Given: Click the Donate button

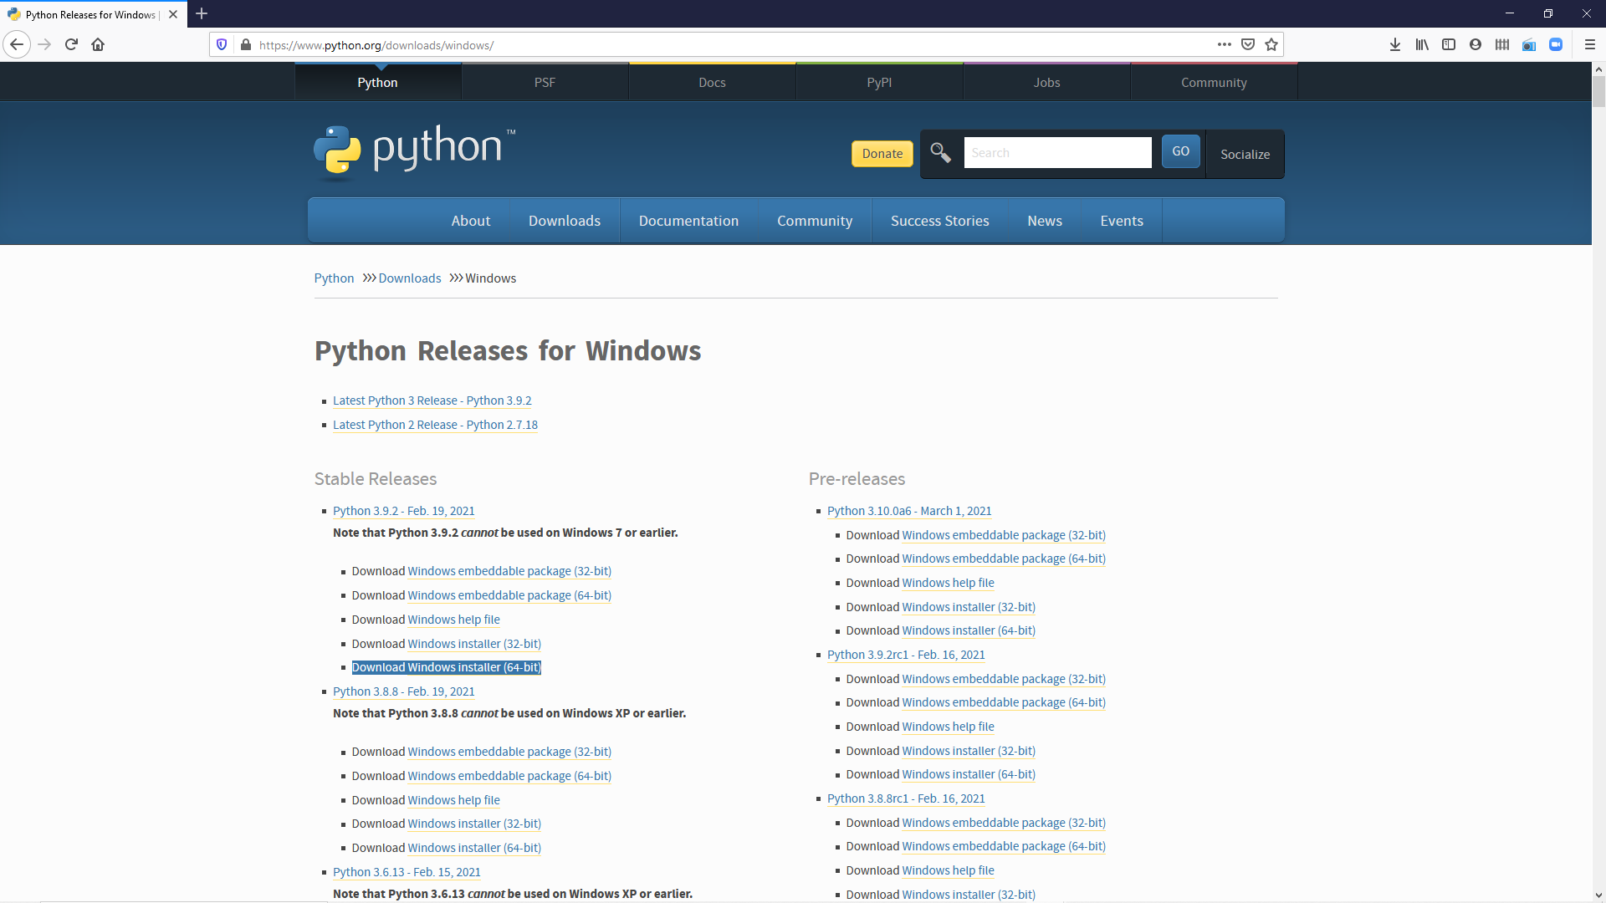Looking at the screenshot, I should point(882,153).
